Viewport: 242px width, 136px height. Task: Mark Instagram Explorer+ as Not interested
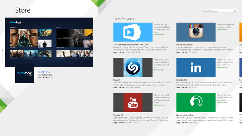(x=222, y=30)
